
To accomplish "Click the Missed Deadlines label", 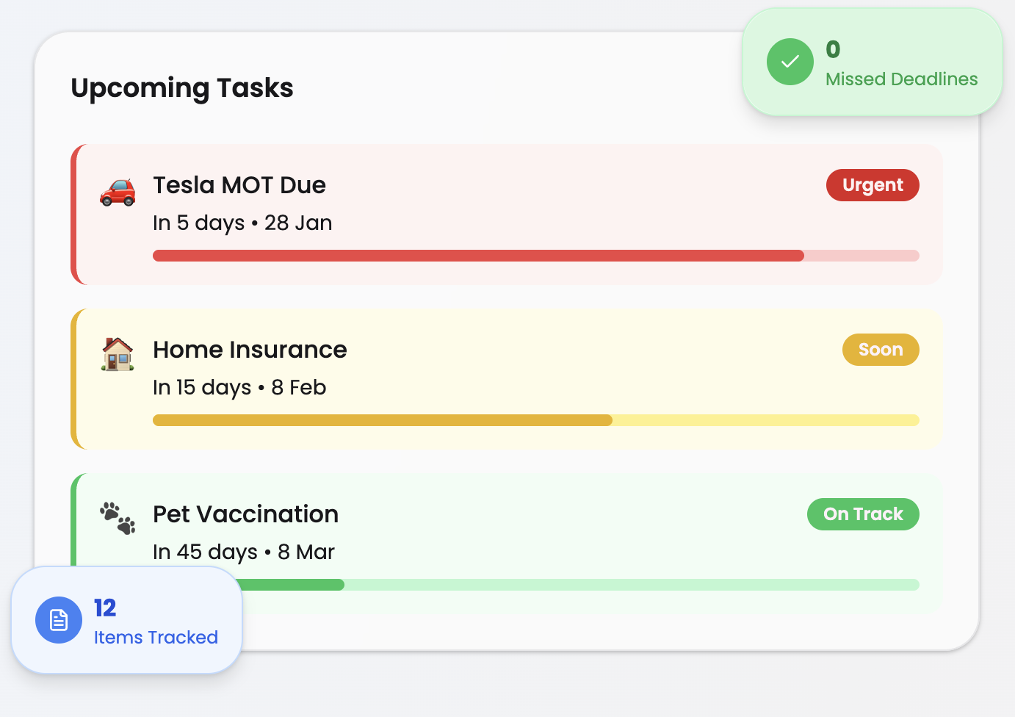I will click(x=901, y=79).
